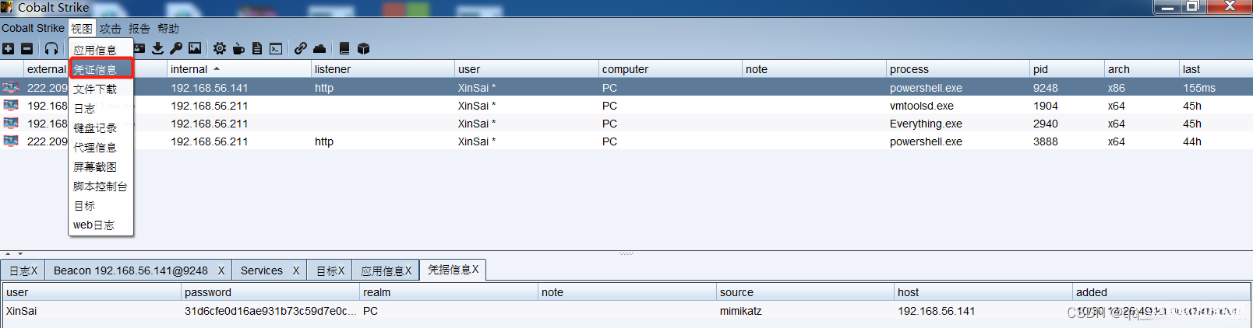Screen dimensions: 1253x328
Task: Choose 凭证信息 from the view menu
Action: pyautogui.click(x=101, y=69)
